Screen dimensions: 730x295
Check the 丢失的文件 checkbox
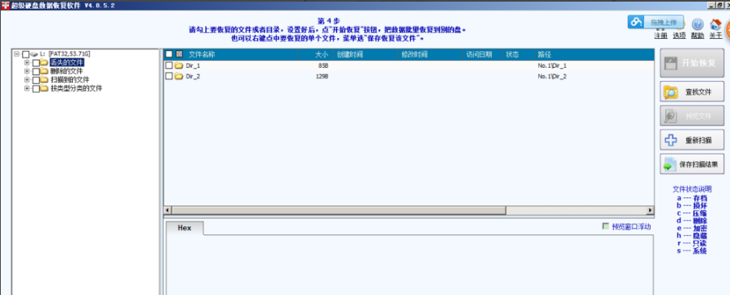pos(36,63)
